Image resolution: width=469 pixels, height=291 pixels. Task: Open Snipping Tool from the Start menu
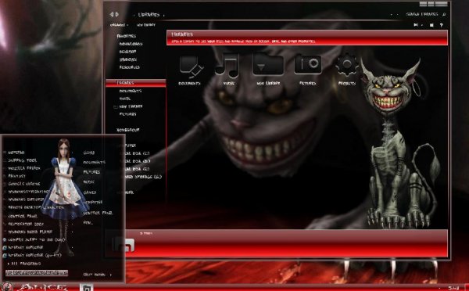(22, 160)
